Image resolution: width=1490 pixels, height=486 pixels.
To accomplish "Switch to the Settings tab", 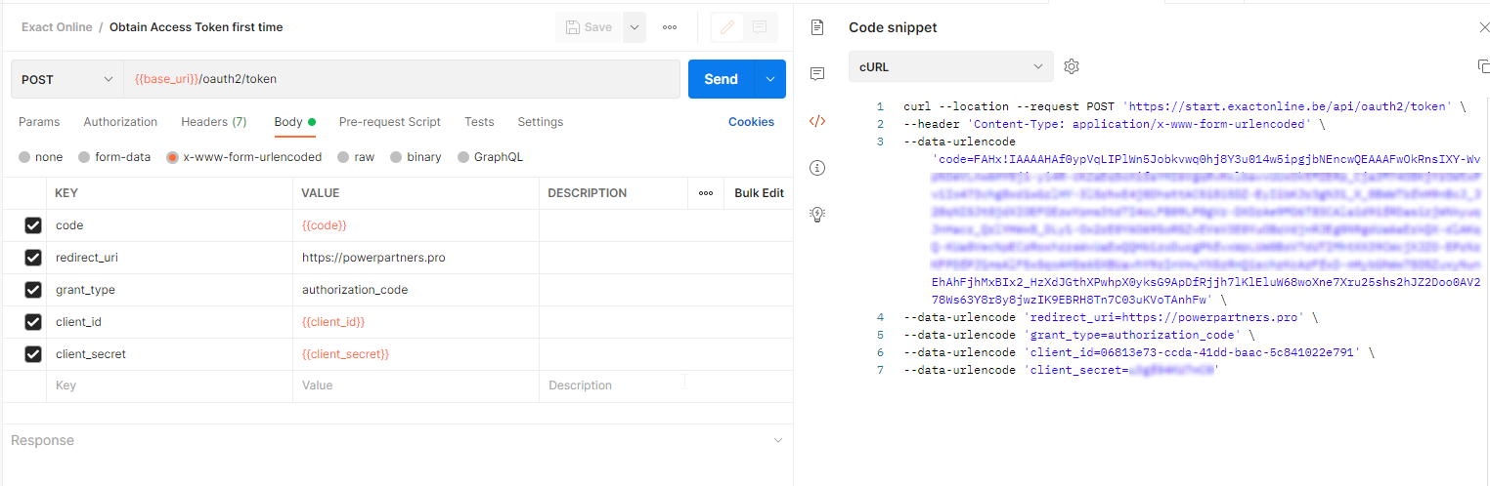I will point(541,122).
